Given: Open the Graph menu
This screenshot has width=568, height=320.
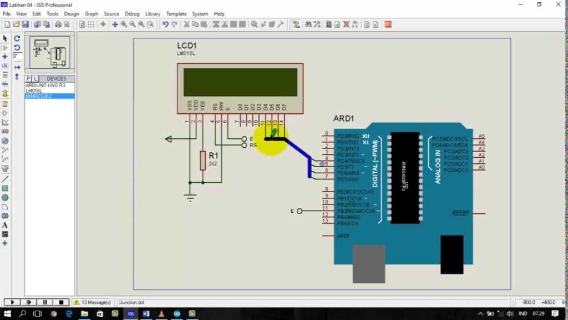Looking at the screenshot, I should pyautogui.click(x=92, y=14).
